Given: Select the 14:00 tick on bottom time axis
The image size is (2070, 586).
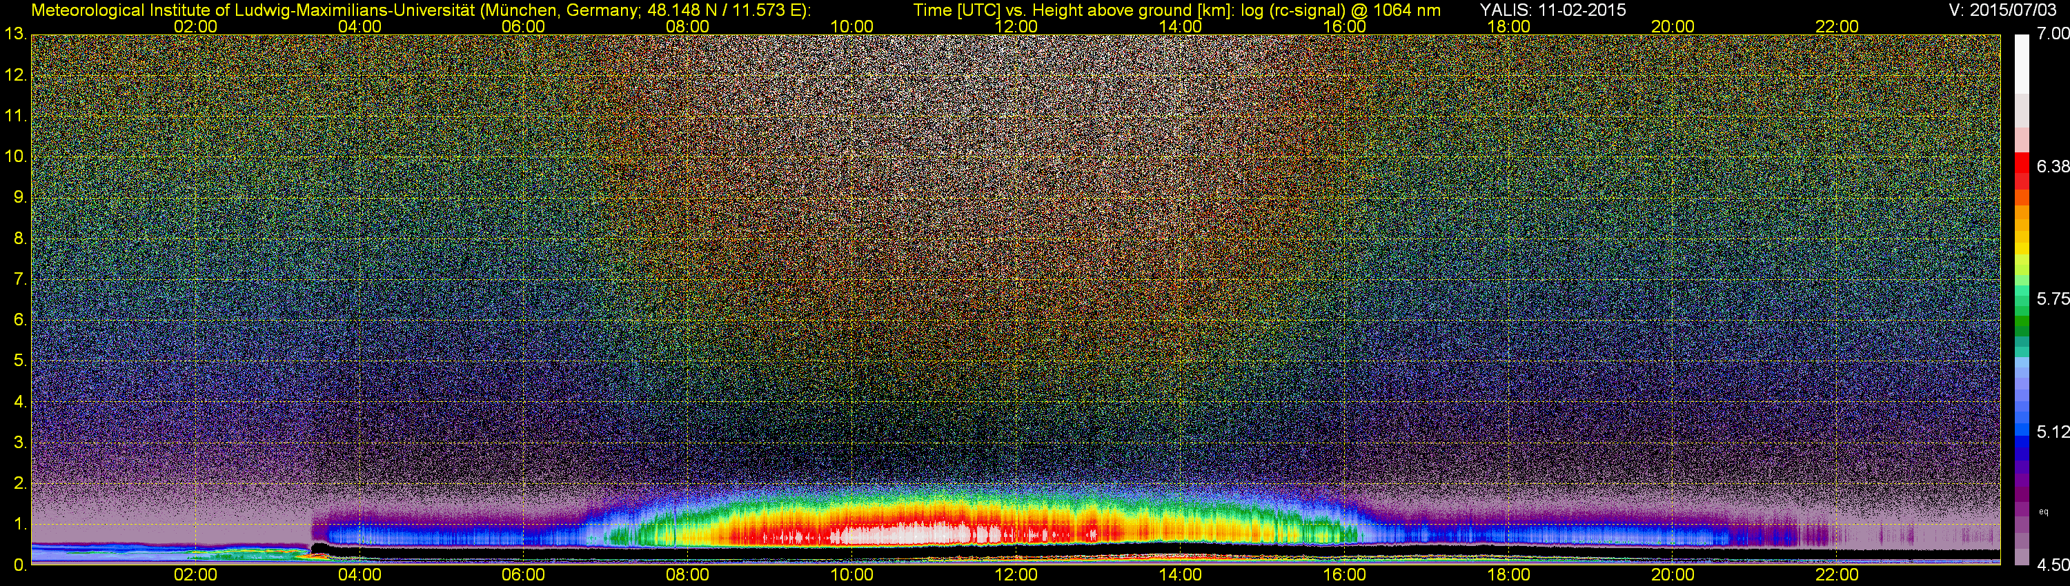Looking at the screenshot, I should click(1181, 576).
